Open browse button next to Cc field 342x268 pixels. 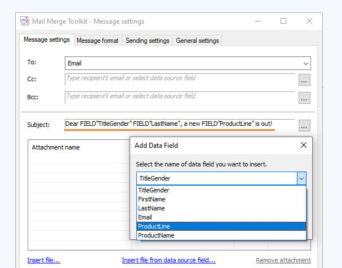[304, 80]
